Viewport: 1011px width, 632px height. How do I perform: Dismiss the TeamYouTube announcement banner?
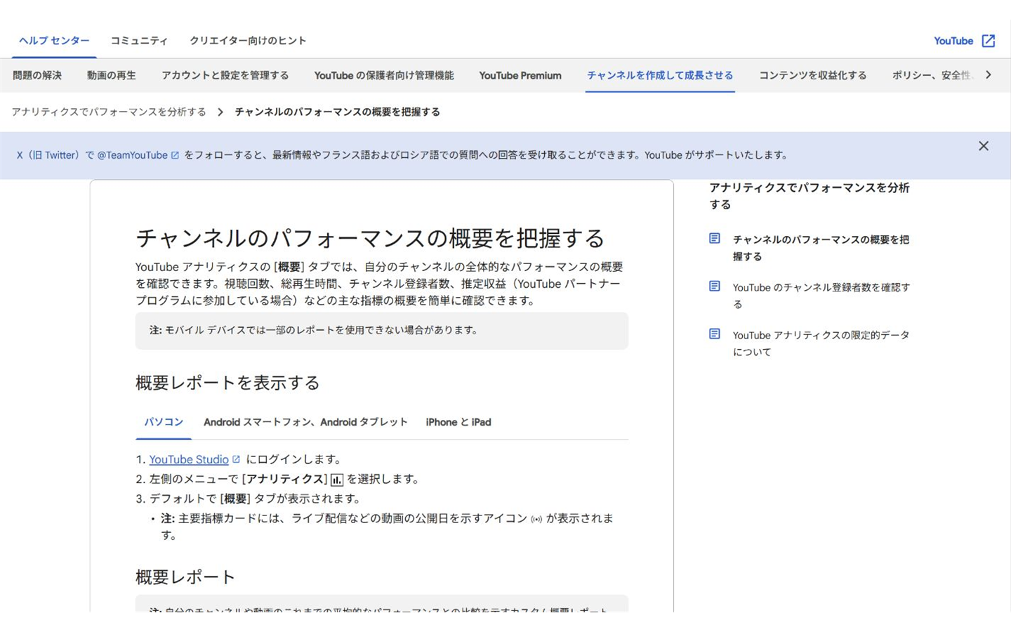pos(984,146)
